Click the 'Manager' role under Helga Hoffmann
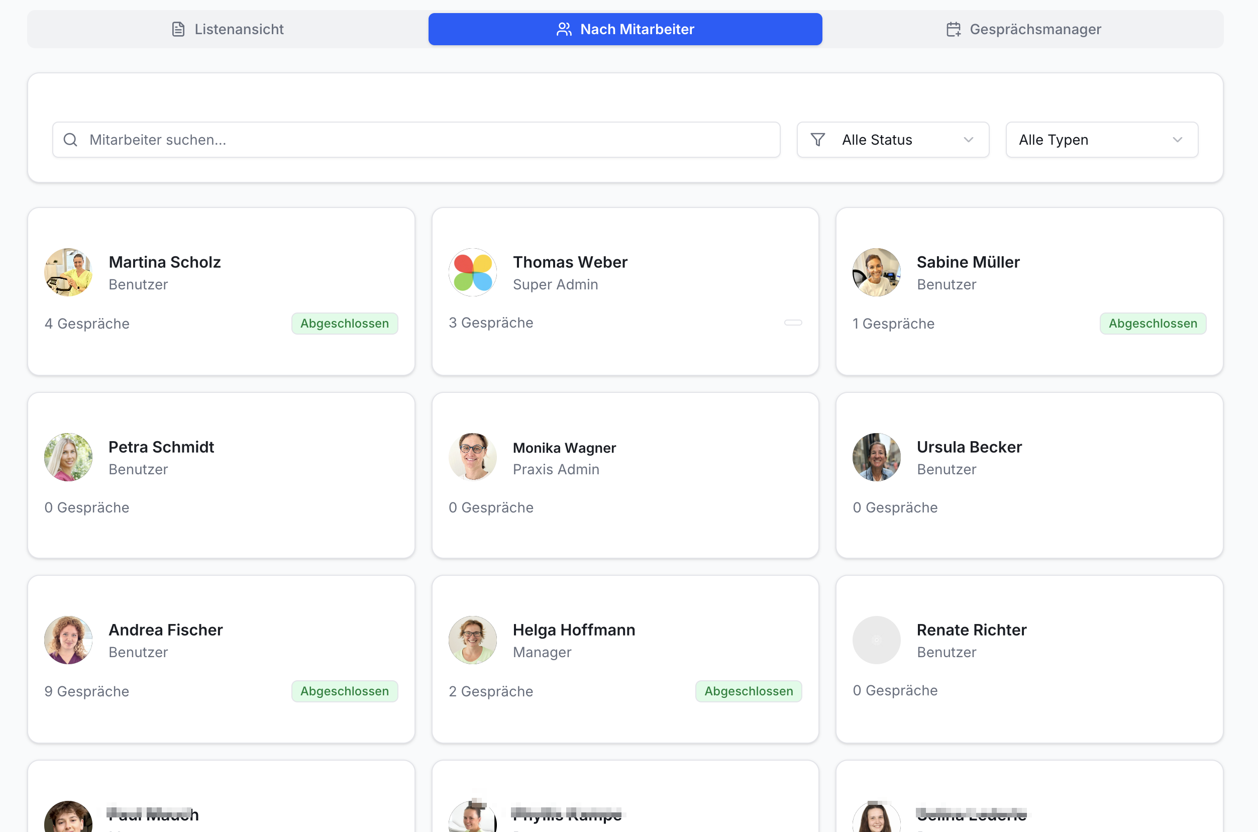This screenshot has height=832, width=1258. tap(542, 652)
